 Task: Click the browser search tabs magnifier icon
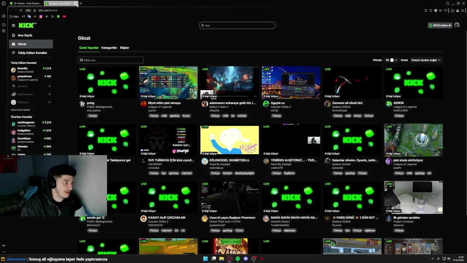(x=448, y=3)
